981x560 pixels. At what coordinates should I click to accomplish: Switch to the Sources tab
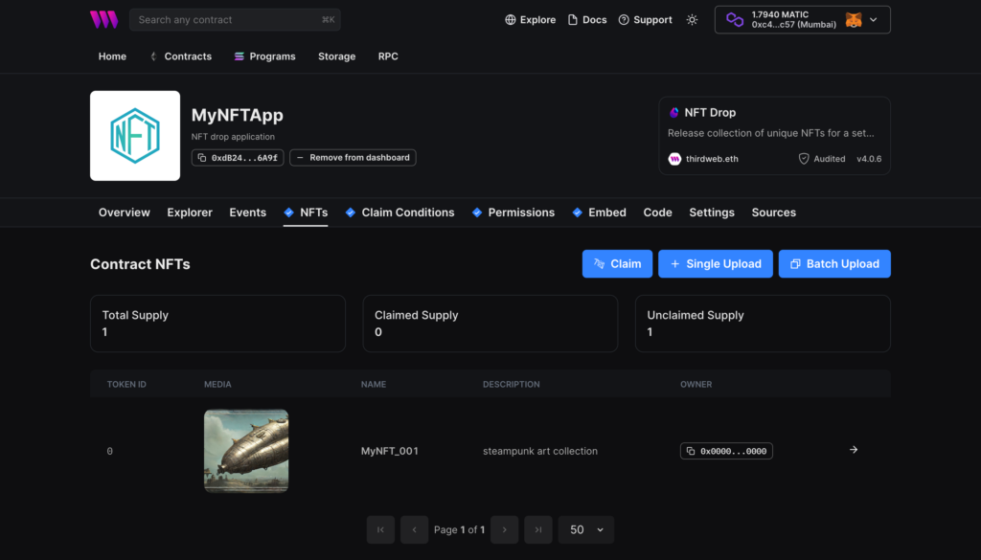click(774, 213)
